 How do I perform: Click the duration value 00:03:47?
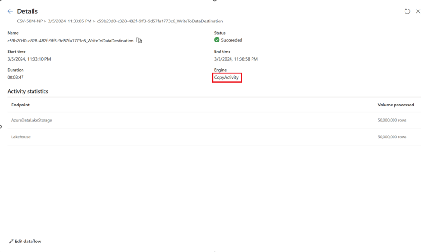pos(15,77)
